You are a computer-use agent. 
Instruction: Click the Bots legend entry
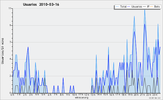tap(155, 6)
